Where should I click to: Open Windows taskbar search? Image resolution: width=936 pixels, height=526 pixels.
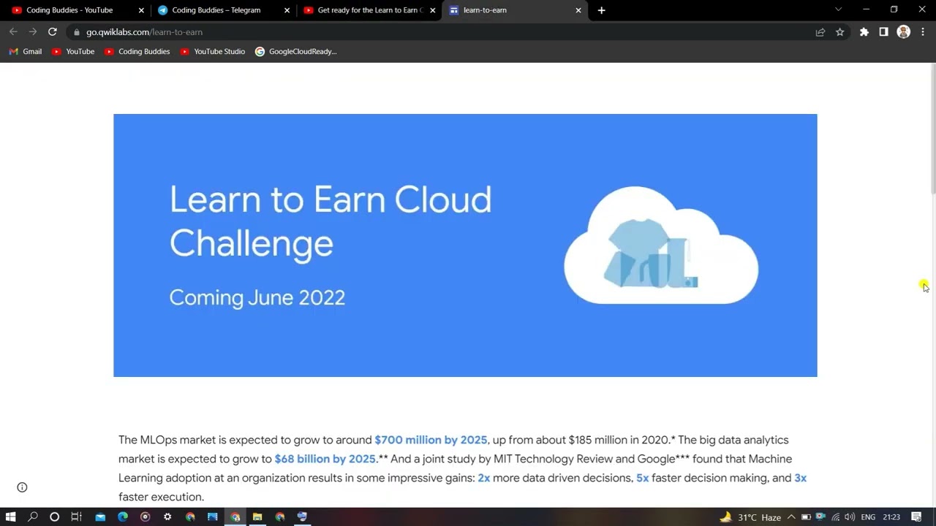(33, 517)
